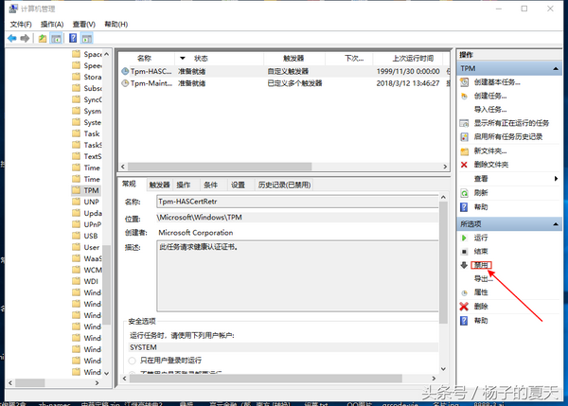Viewport: 568px width, 406px height.
Task: Click 导入任务... in the actions pane
Action: 488,110
